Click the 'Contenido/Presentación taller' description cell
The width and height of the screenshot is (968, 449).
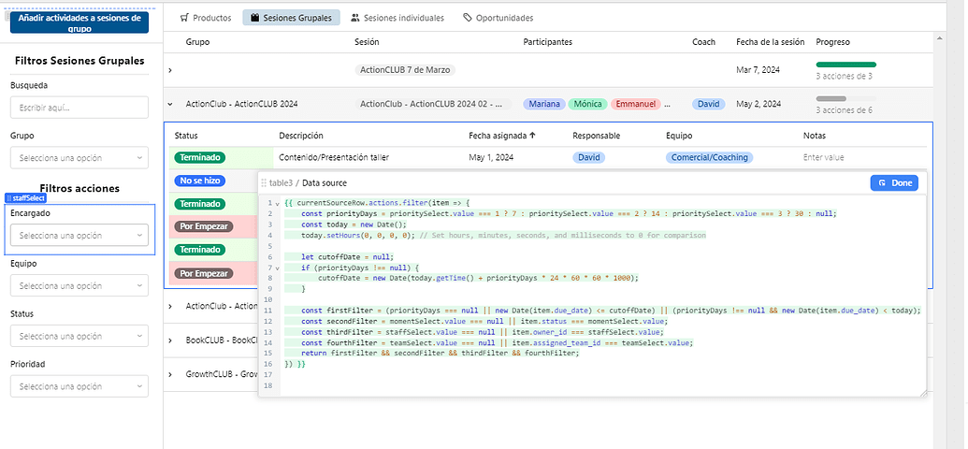pyautogui.click(x=334, y=157)
